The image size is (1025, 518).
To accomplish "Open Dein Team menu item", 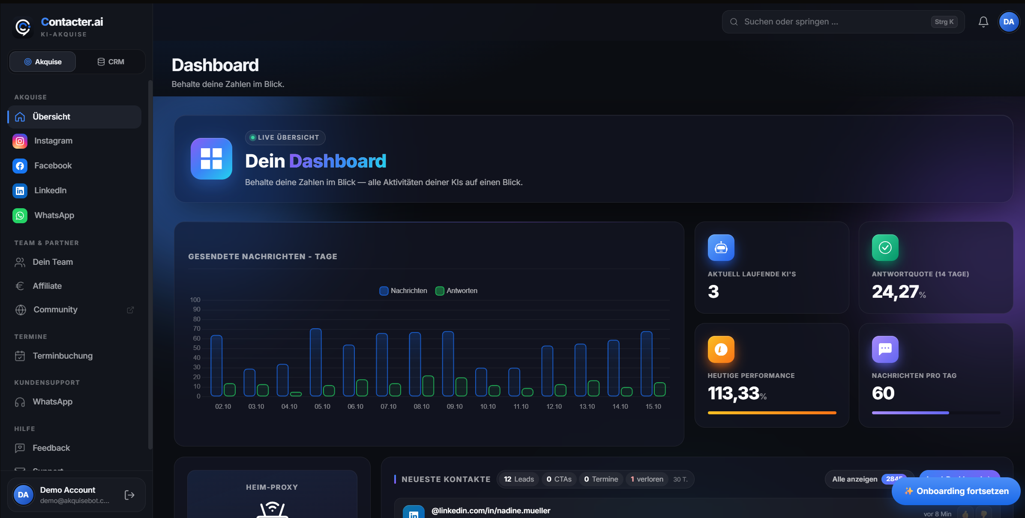I will point(75,262).
